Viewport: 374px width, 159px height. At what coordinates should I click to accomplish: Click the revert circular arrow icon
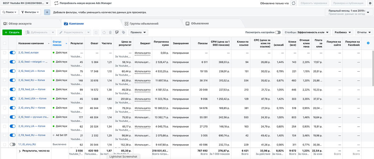tap(104, 32)
